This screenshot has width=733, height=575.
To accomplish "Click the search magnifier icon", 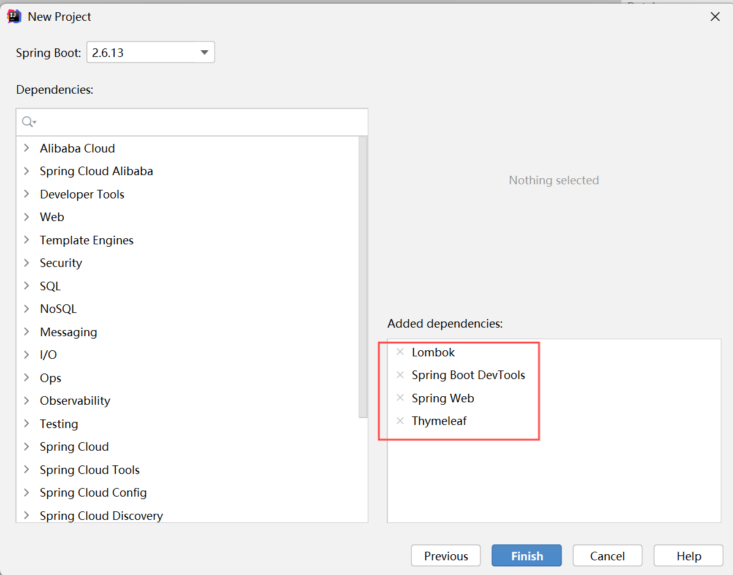I will point(29,122).
